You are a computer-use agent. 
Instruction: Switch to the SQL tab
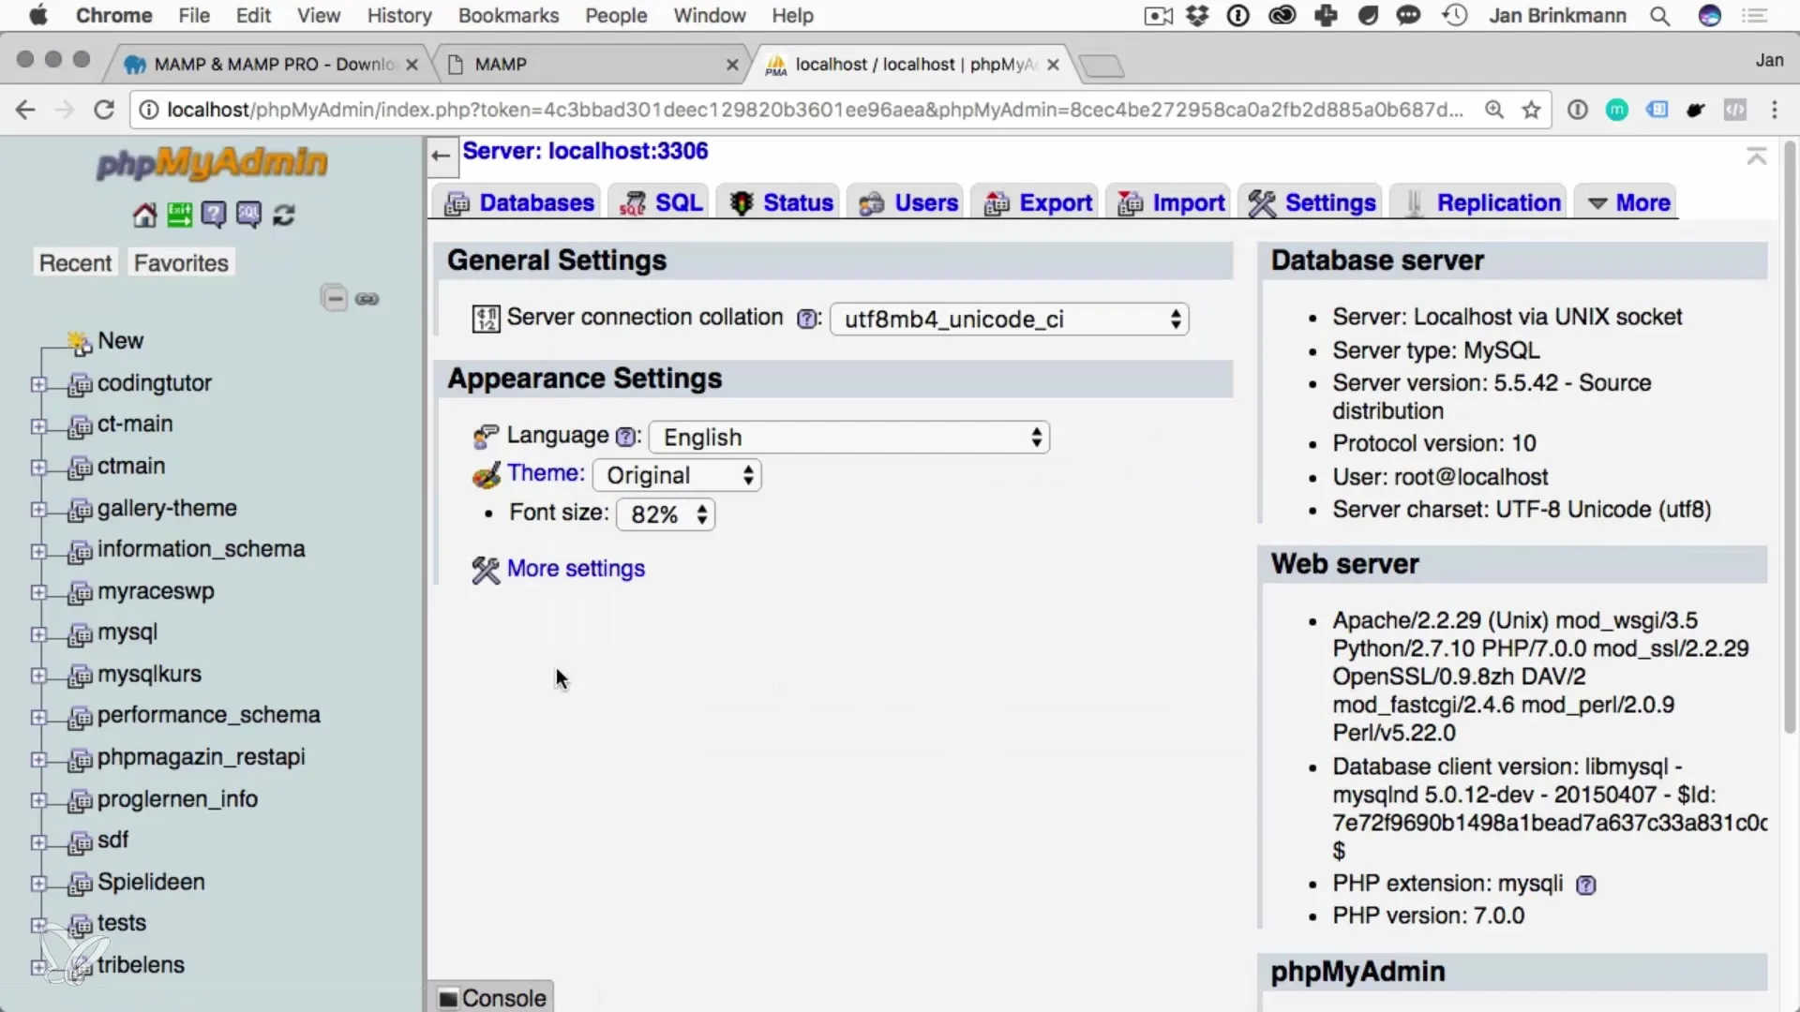click(x=661, y=202)
